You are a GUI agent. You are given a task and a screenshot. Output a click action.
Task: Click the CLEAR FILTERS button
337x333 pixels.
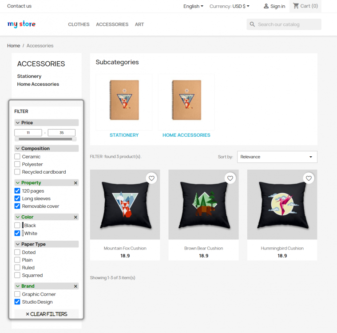47,314
